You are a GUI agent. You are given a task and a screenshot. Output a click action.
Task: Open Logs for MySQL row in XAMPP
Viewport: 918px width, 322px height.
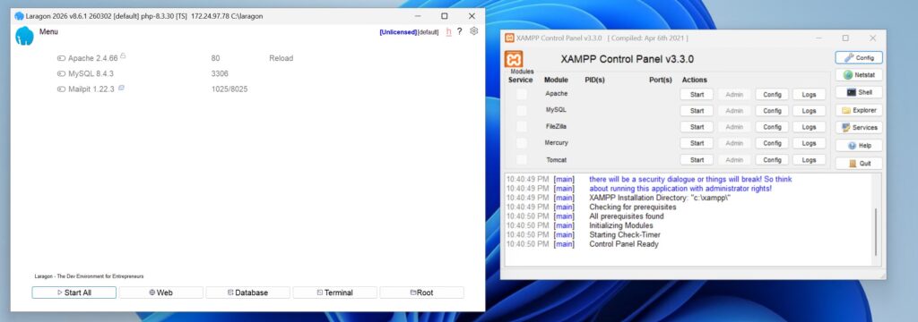click(x=810, y=110)
